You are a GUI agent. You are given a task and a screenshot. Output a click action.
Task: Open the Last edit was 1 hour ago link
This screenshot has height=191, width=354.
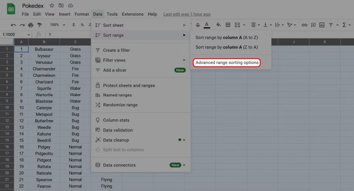[187, 14]
